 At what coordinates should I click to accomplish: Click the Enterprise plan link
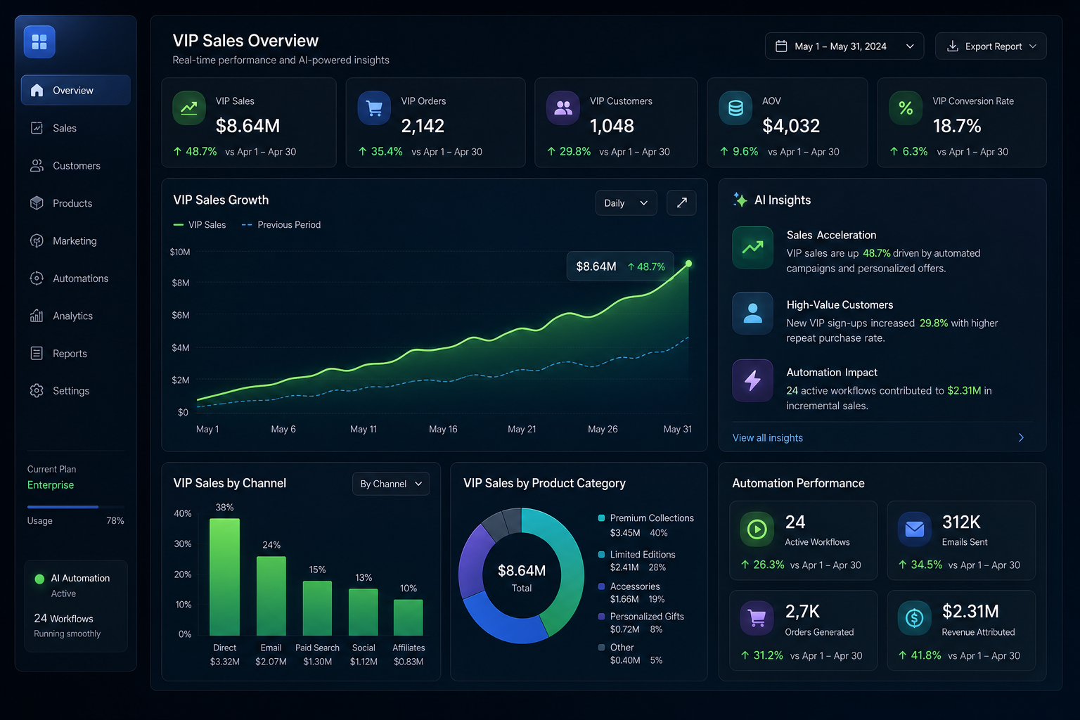[51, 485]
